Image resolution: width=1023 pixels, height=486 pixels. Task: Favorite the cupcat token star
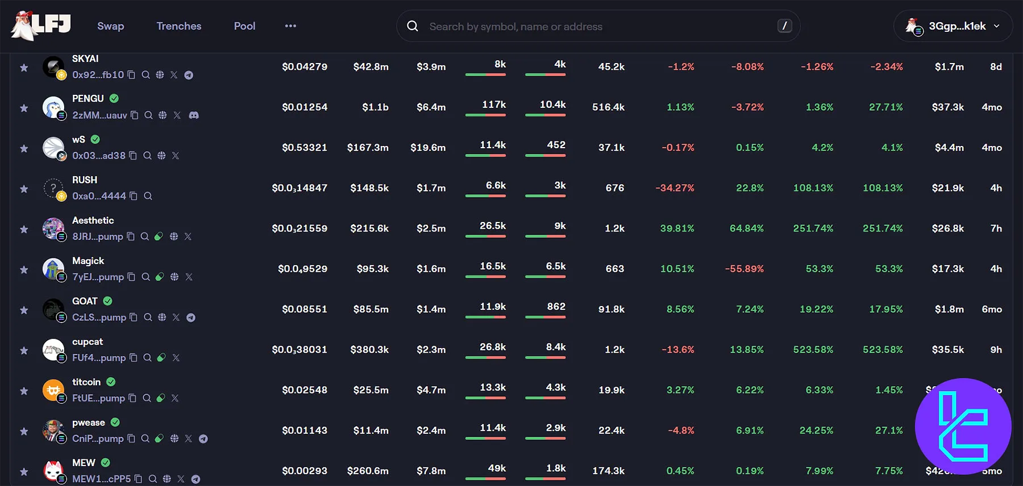coord(24,350)
